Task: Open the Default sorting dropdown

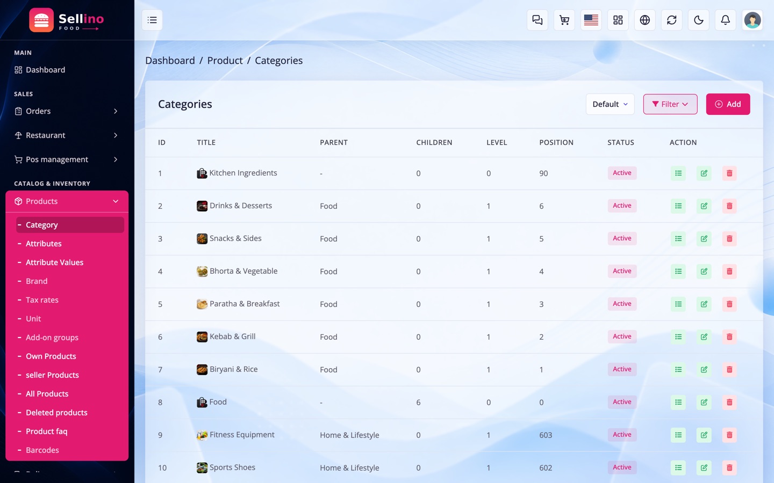Action: 610,104
